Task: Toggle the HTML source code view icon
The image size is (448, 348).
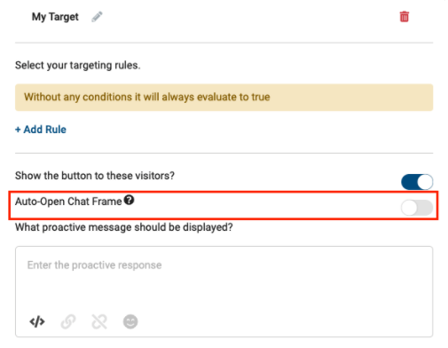Action: click(x=37, y=321)
